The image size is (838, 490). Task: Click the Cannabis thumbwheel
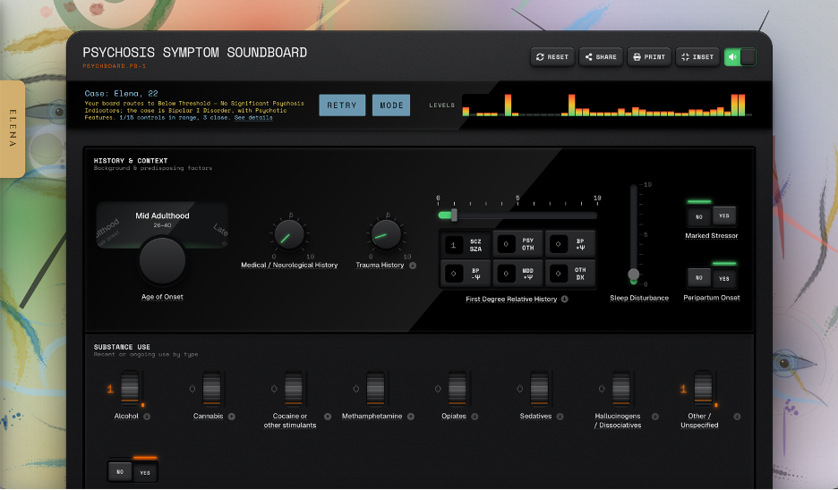211,389
